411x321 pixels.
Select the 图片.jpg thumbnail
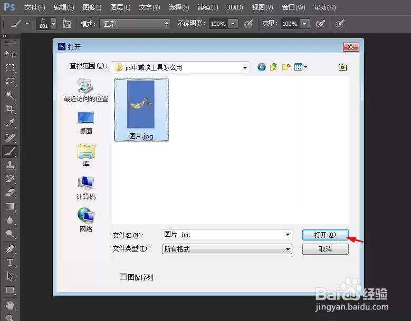point(141,110)
